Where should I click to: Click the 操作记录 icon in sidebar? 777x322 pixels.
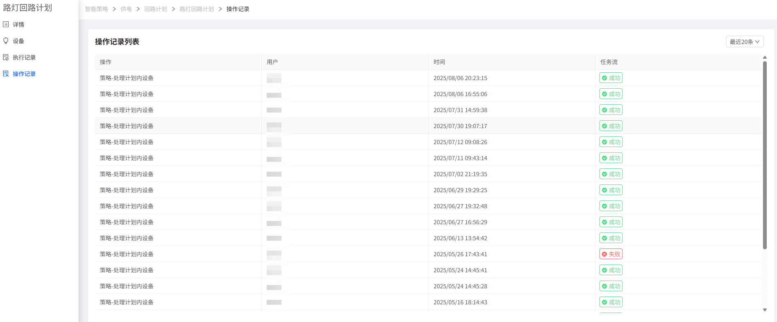click(6, 74)
